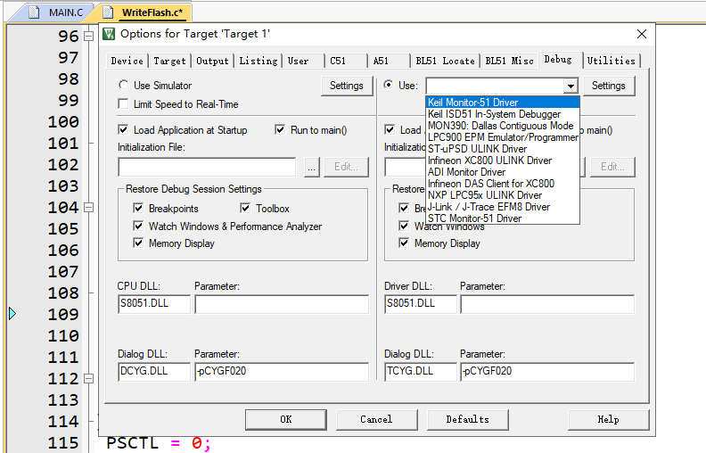Close the Options for Target dialog
The width and height of the screenshot is (706, 453).
642,34
